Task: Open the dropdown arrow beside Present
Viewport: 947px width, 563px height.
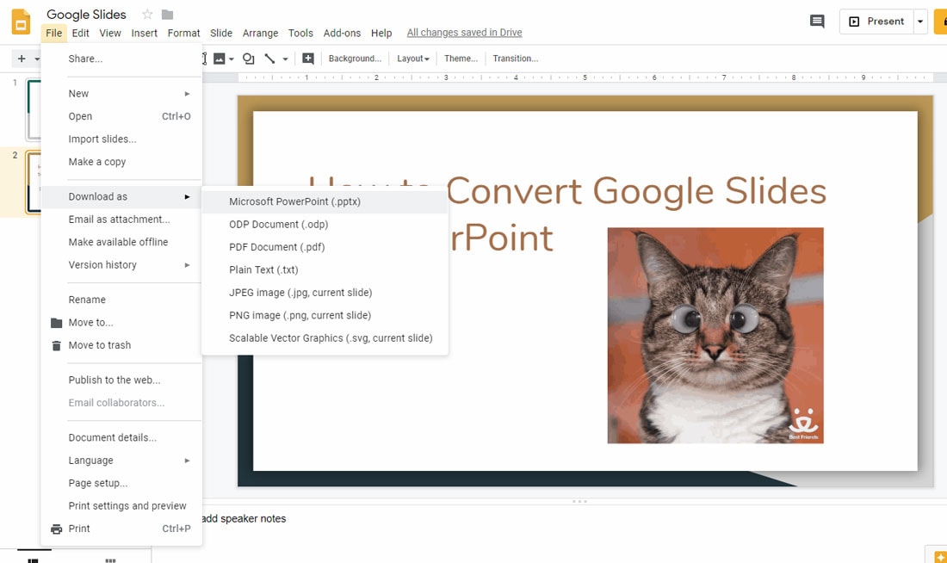Action: pos(919,22)
